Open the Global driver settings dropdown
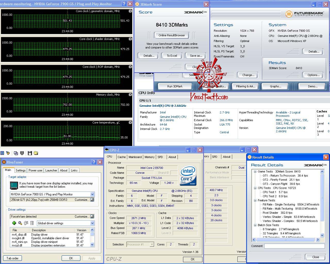This screenshot has height=264, width=330. point(92,223)
